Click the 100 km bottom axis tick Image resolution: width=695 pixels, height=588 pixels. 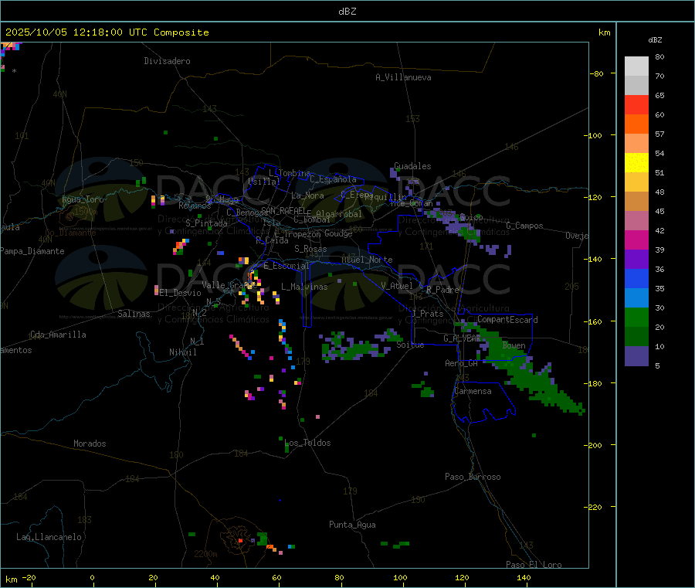coord(400,577)
